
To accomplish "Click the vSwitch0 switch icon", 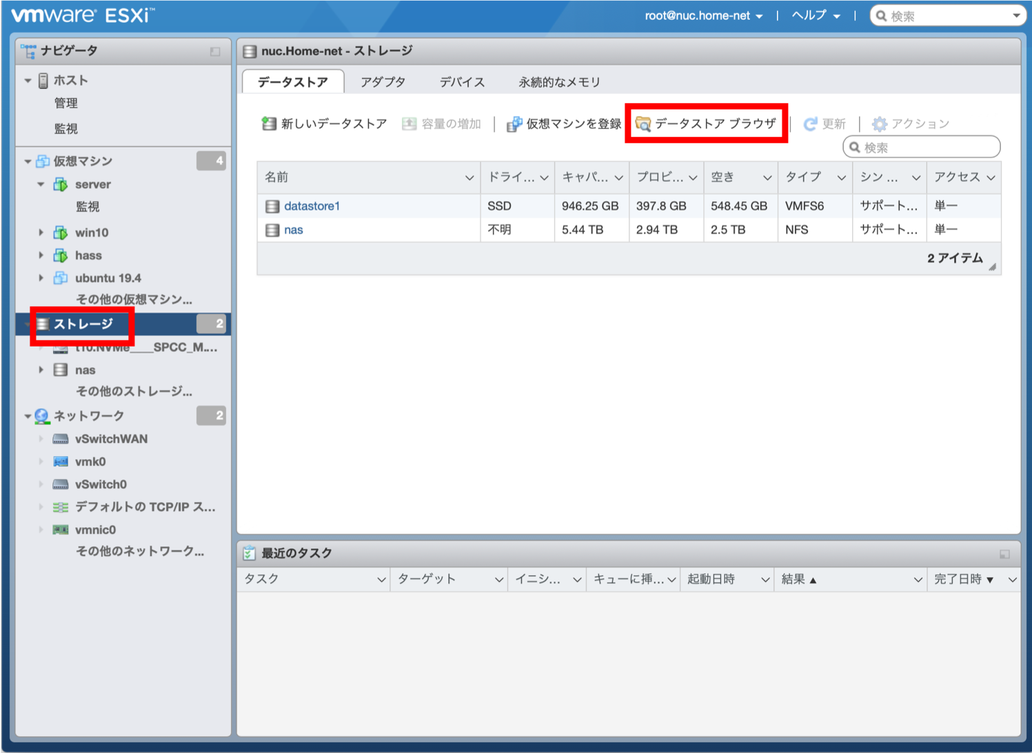I will pos(61,485).
